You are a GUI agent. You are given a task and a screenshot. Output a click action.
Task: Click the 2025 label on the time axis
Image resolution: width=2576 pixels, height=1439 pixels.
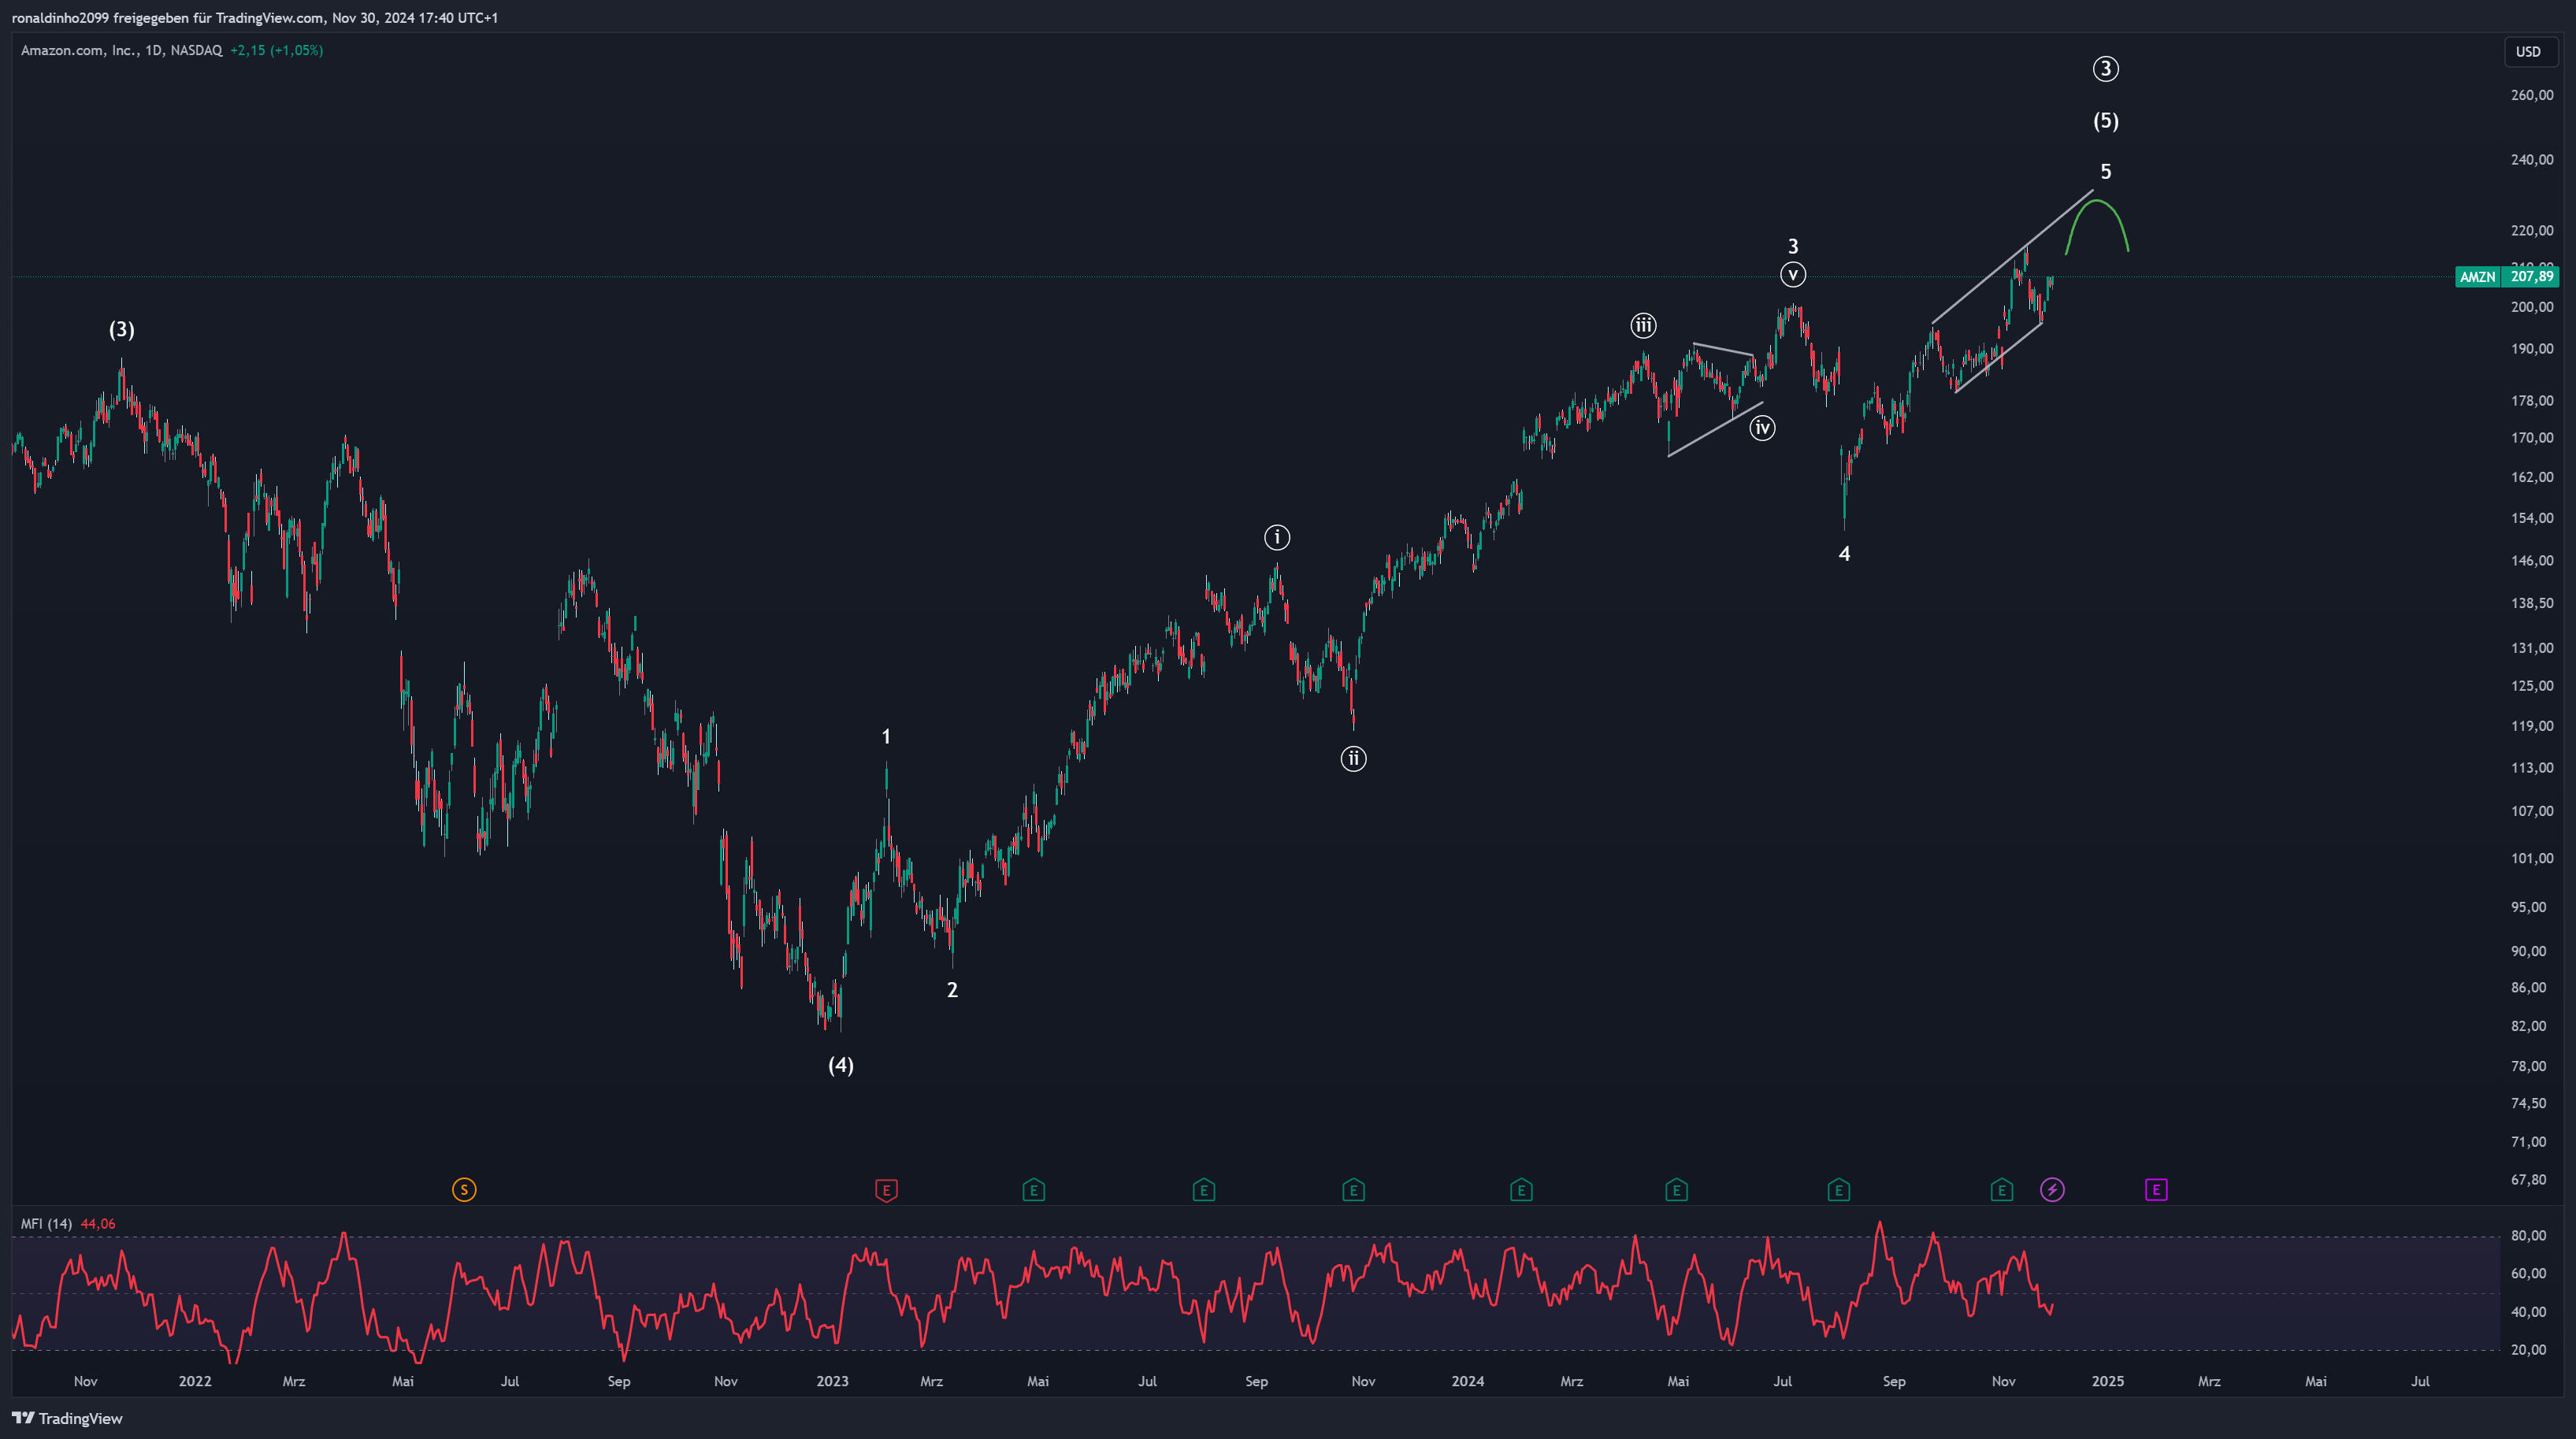(2108, 1381)
